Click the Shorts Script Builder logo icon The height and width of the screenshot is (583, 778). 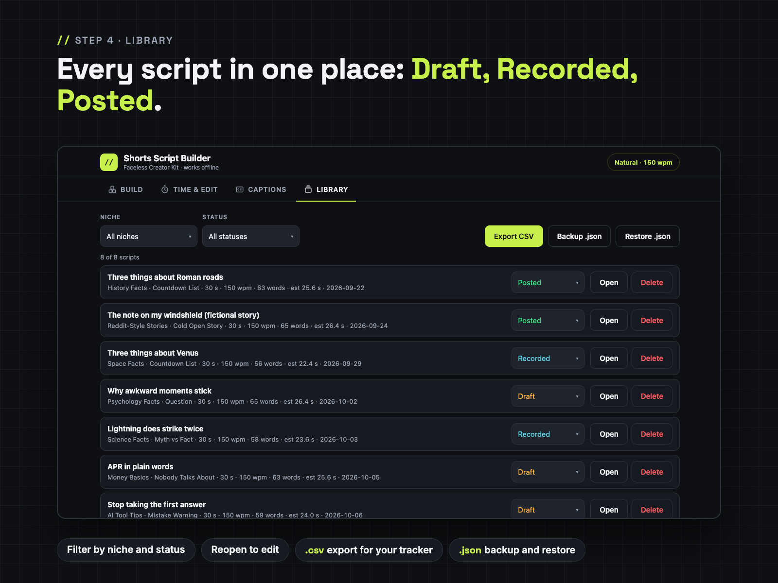tap(109, 162)
